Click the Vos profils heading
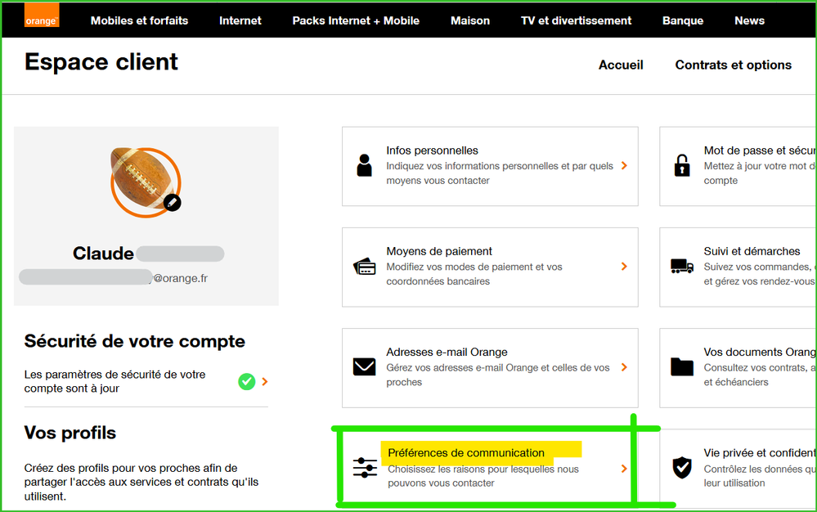Screen dimensions: 817x512 [70, 433]
